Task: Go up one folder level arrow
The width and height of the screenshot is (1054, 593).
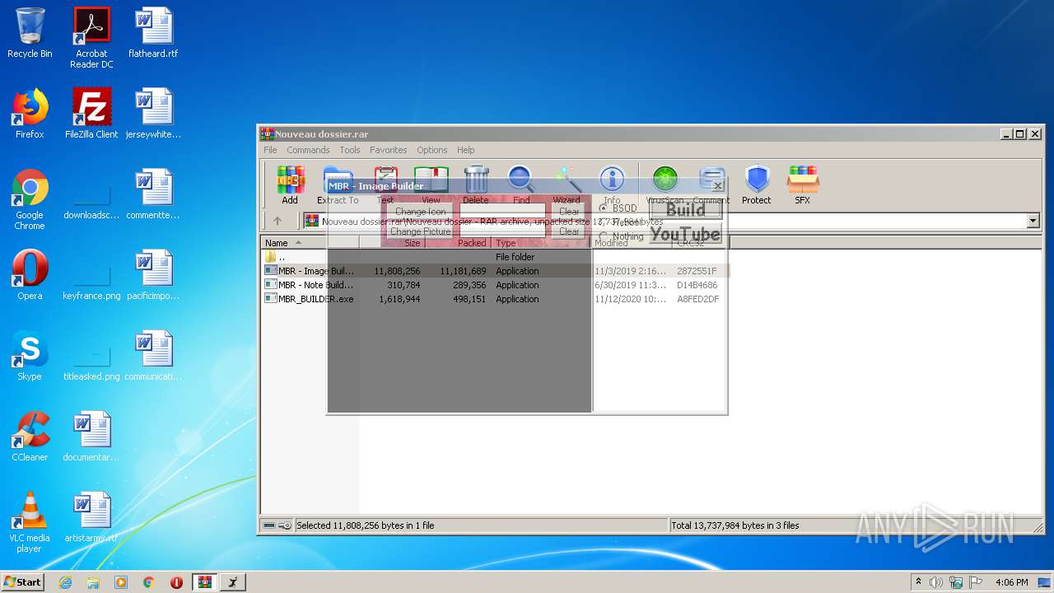Action: point(277,221)
